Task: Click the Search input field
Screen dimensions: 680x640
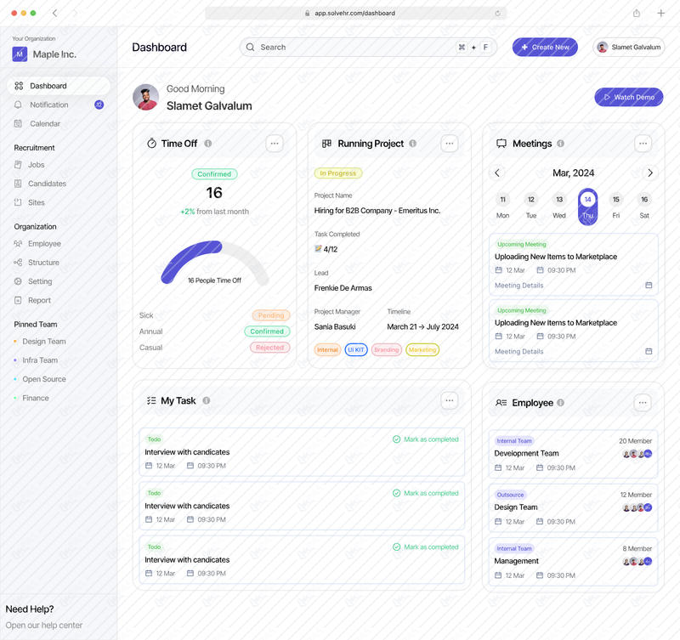Action: click(x=368, y=48)
